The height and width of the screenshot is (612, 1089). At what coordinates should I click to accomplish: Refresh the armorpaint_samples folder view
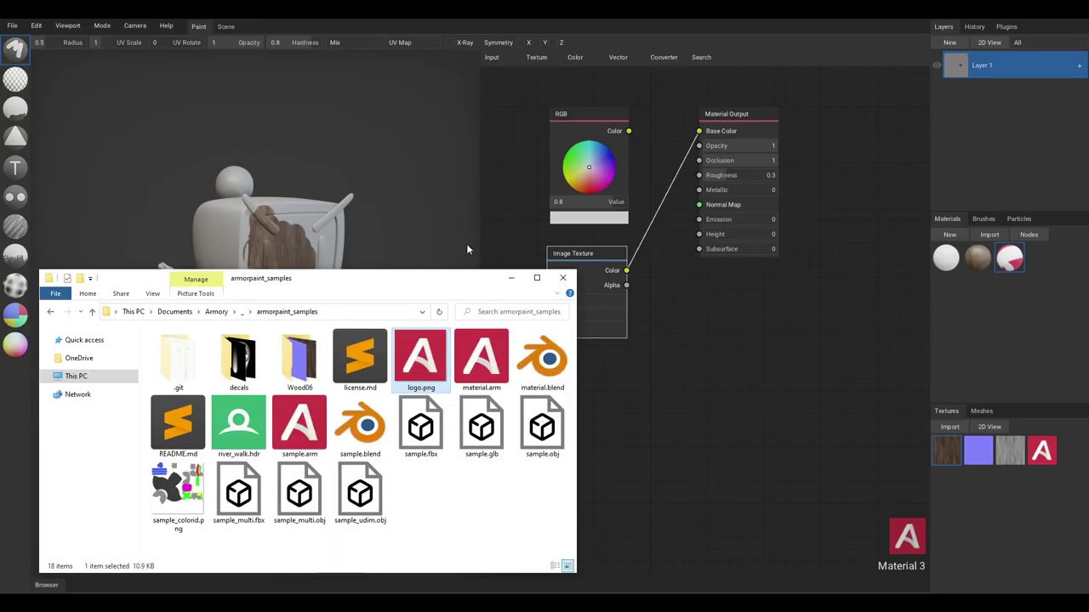click(x=439, y=312)
